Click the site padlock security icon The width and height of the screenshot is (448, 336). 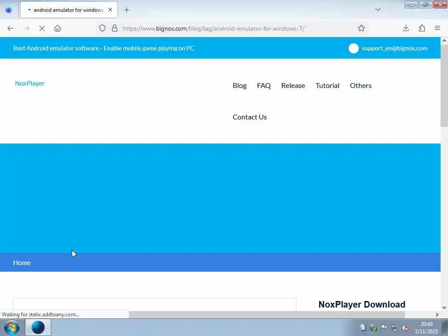coord(115,28)
